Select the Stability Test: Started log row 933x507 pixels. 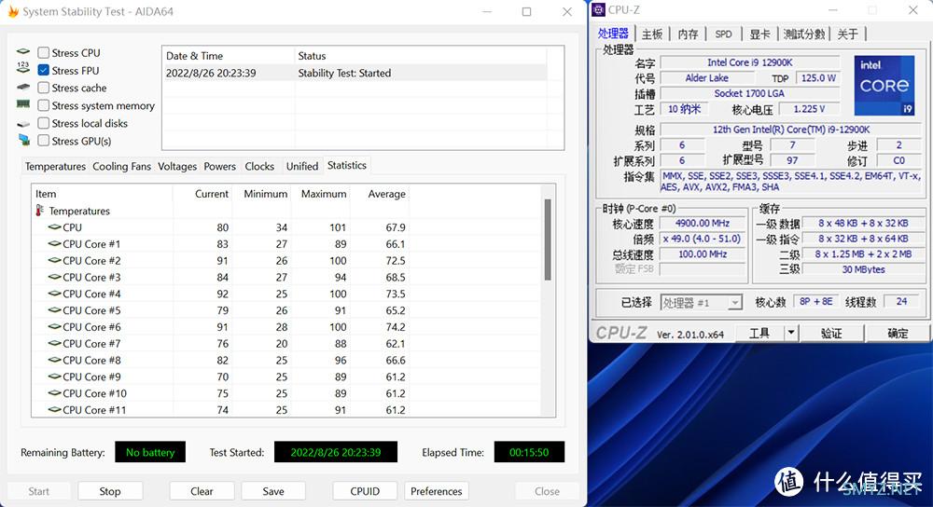[355, 73]
